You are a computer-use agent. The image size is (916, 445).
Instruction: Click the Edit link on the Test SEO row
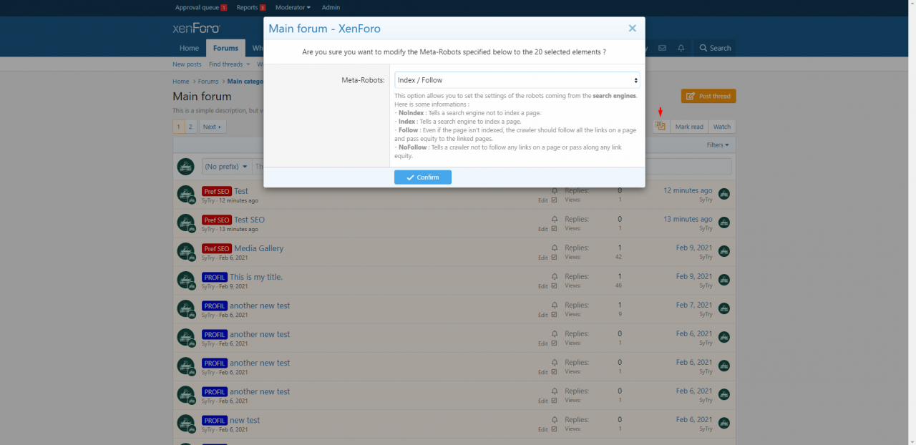(x=542, y=229)
